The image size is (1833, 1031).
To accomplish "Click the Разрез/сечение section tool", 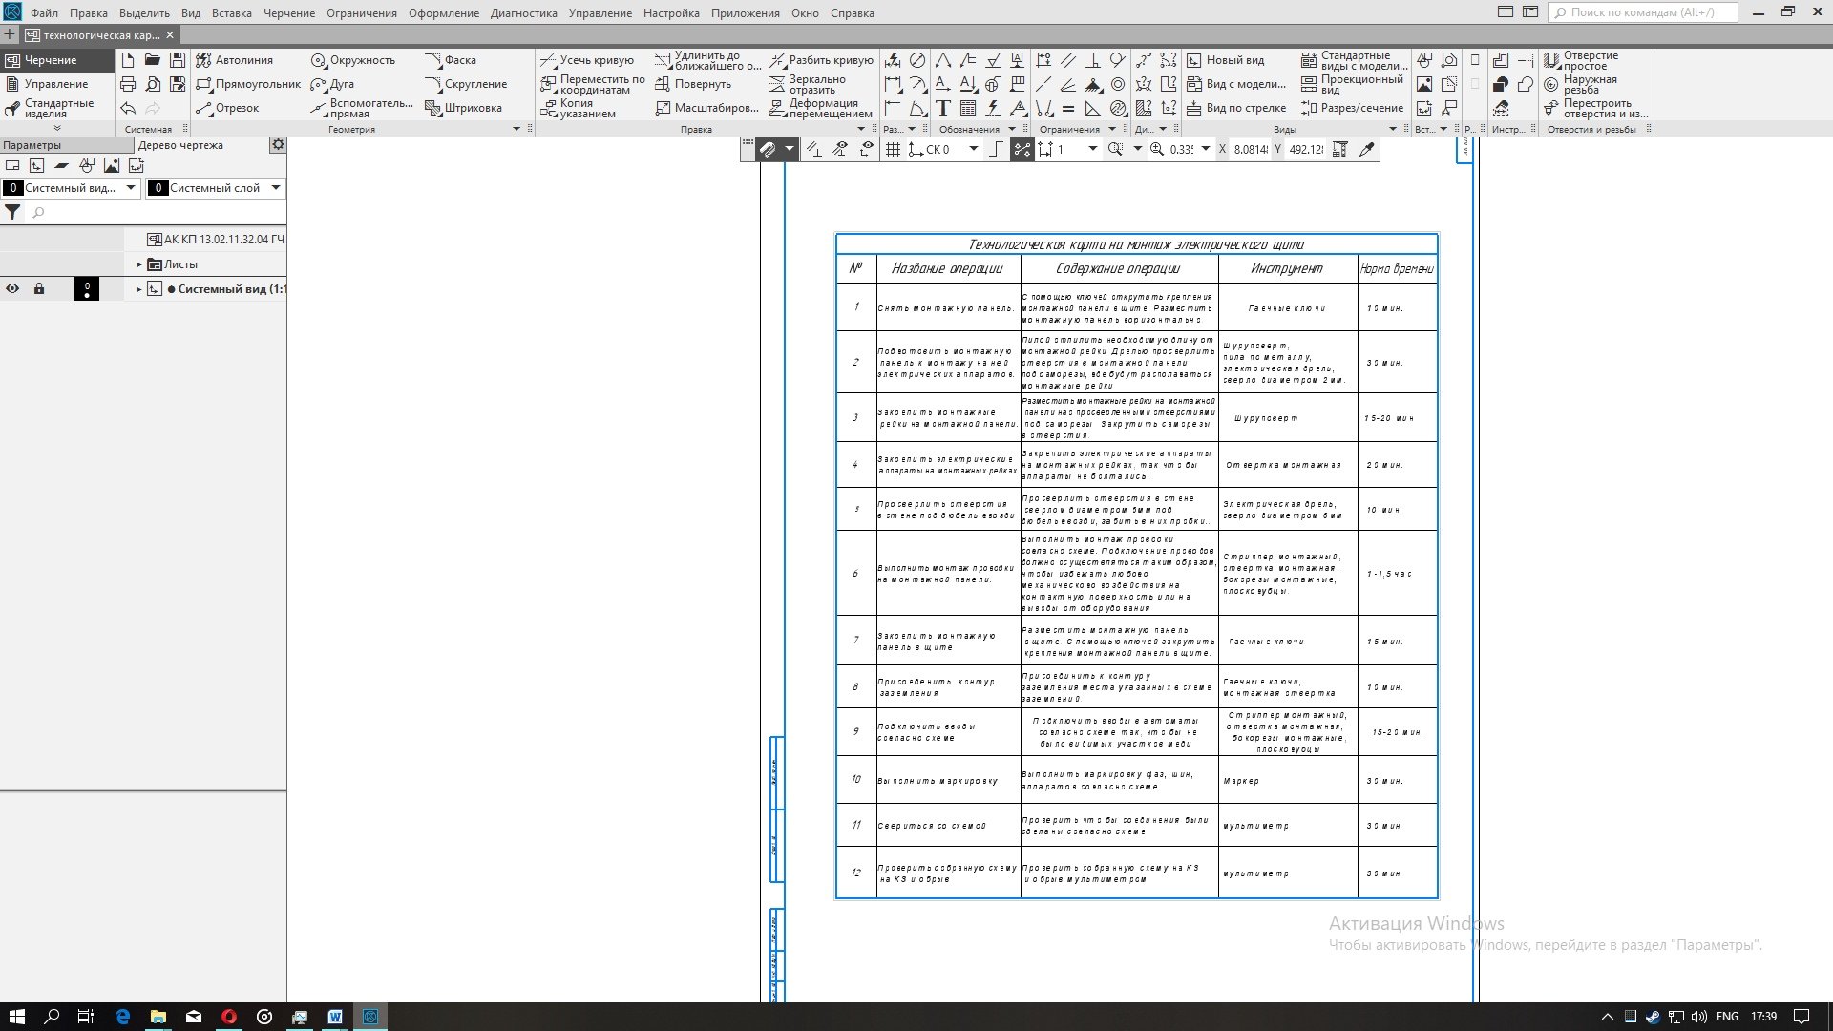I will tap(1352, 108).
